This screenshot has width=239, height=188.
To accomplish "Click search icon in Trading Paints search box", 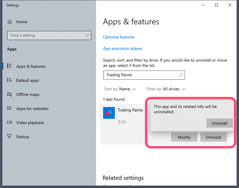I will tap(181, 75).
